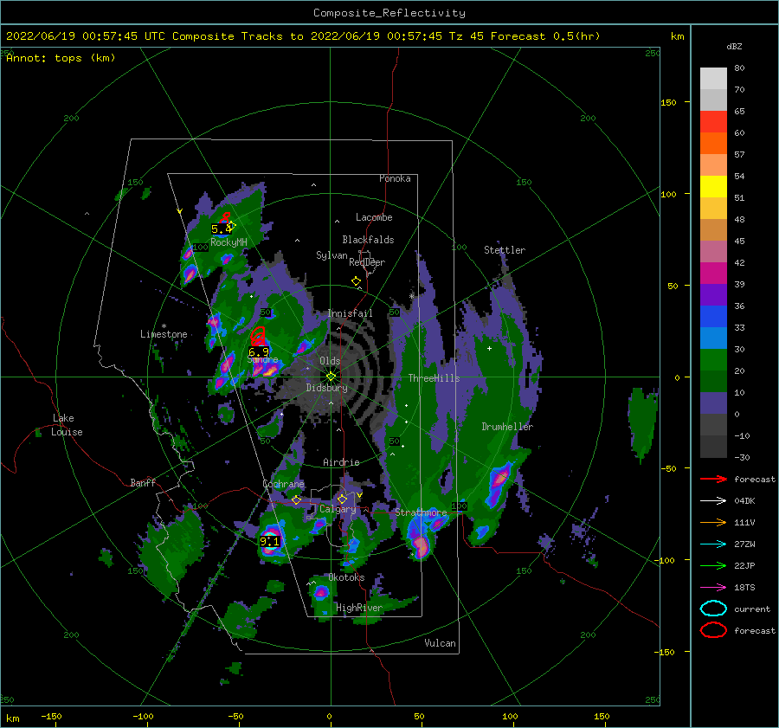Click the Okotoks city label
Image resolution: width=779 pixels, height=728 pixels.
(x=346, y=577)
